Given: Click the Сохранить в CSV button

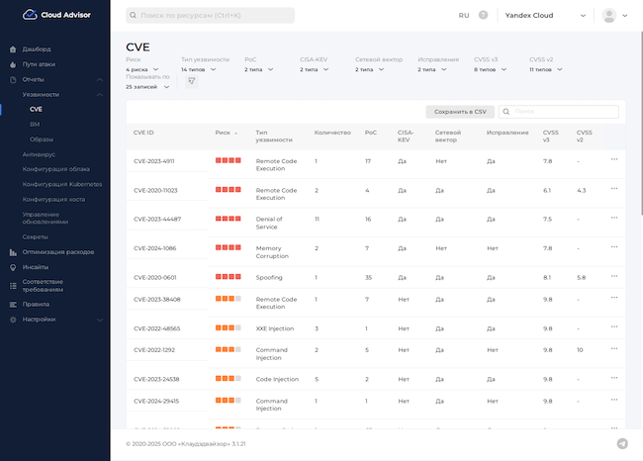Looking at the screenshot, I should [459, 112].
